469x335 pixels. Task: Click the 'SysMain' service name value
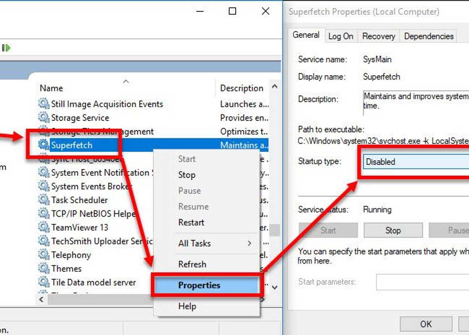pyautogui.click(x=377, y=60)
